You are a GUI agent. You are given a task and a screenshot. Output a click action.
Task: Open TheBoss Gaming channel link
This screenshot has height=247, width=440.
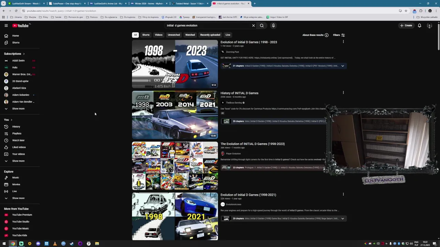tap(234, 103)
